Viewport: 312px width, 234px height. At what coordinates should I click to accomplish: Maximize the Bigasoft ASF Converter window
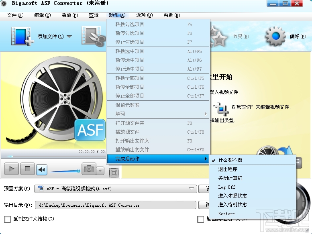[x=285, y=3]
